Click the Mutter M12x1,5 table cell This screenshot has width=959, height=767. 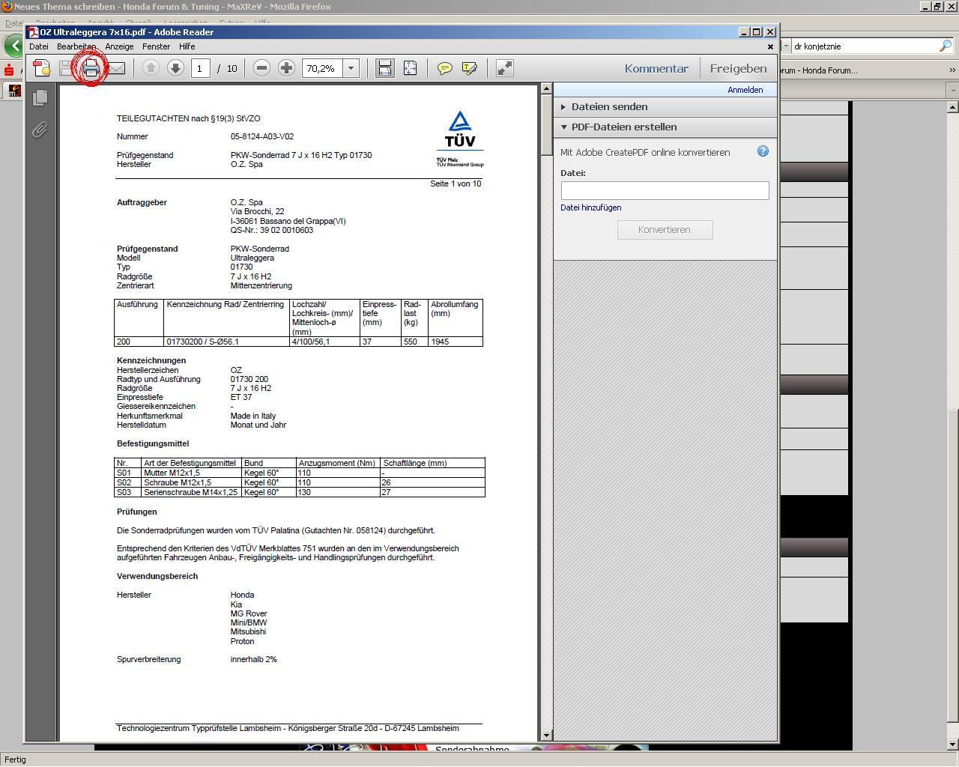click(190, 473)
